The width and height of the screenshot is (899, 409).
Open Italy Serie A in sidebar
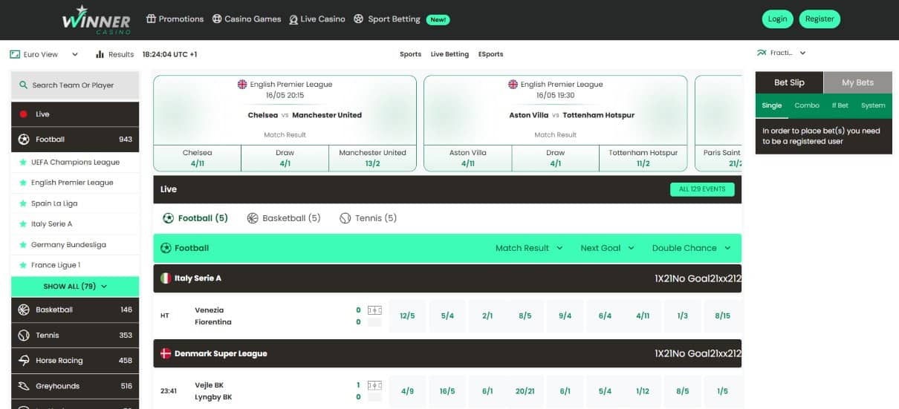click(75, 224)
